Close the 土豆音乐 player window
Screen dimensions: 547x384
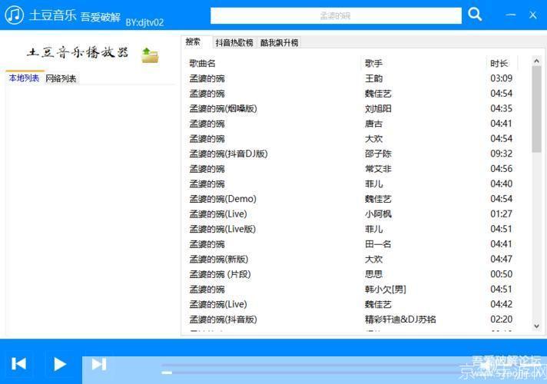[x=533, y=15]
